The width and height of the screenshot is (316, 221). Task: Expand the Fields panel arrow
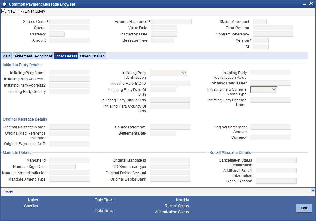313,190
